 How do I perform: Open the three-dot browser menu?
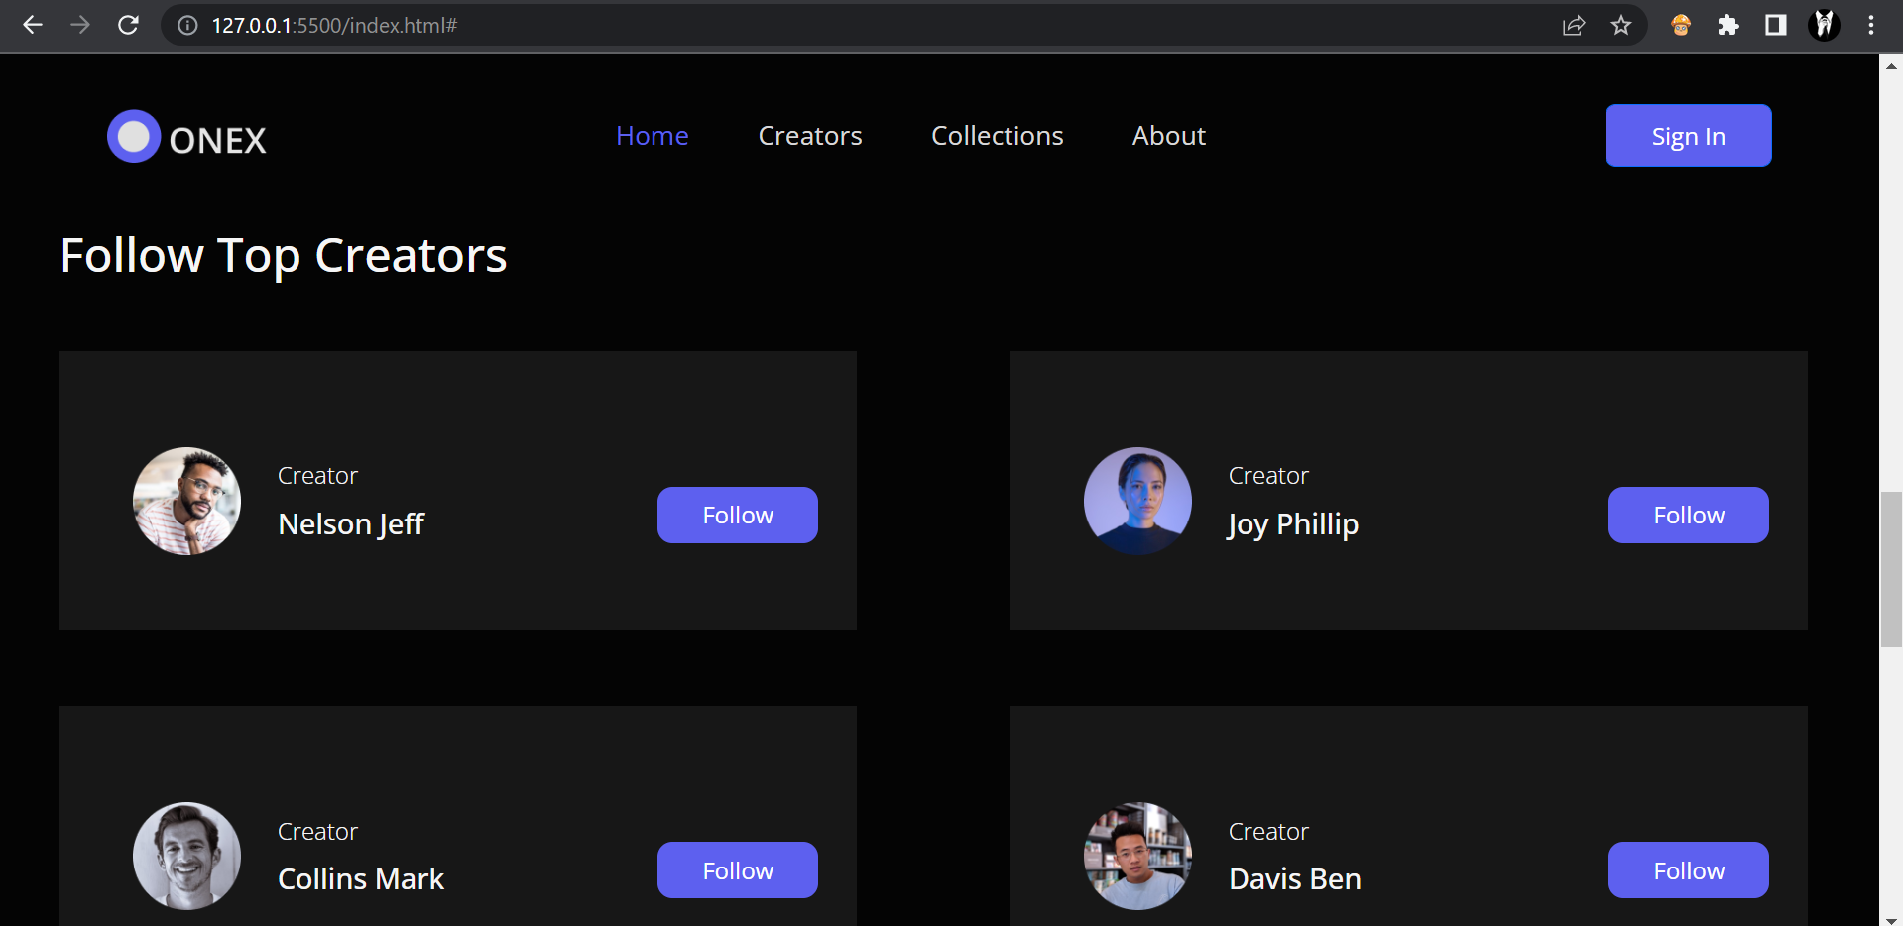pyautogui.click(x=1871, y=26)
